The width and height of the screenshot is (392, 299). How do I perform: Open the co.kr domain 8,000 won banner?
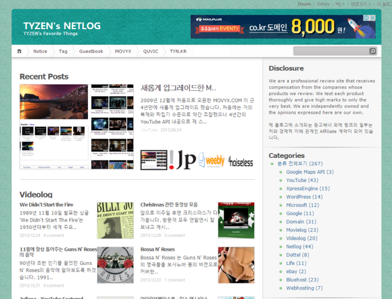pos(283,27)
